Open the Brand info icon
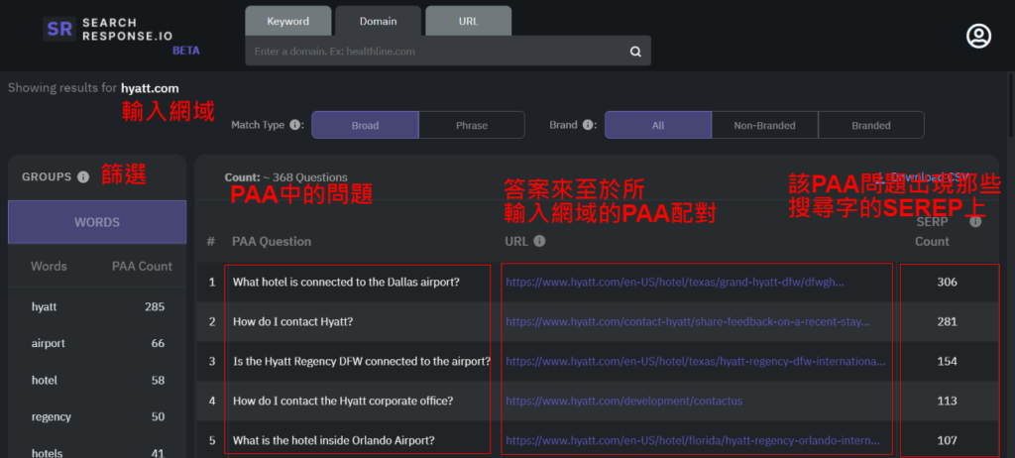 pyautogui.click(x=588, y=125)
